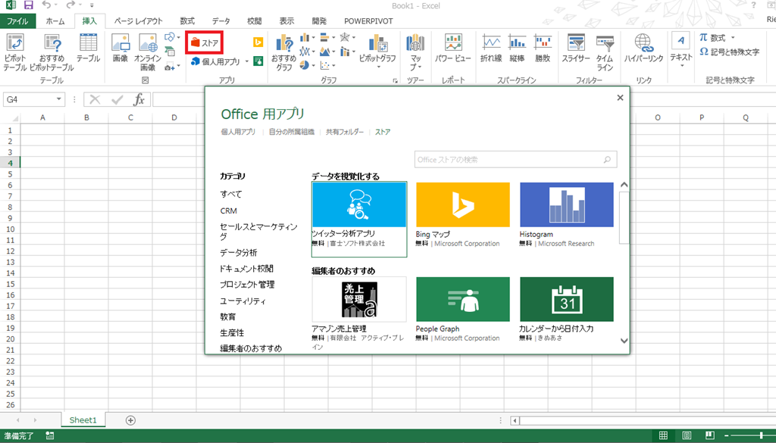This screenshot has width=776, height=443.
Task: Click the zoom slider handle in status bar
Action: coord(761,435)
